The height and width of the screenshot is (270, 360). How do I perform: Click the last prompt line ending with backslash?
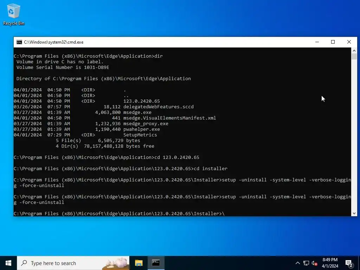119,214
